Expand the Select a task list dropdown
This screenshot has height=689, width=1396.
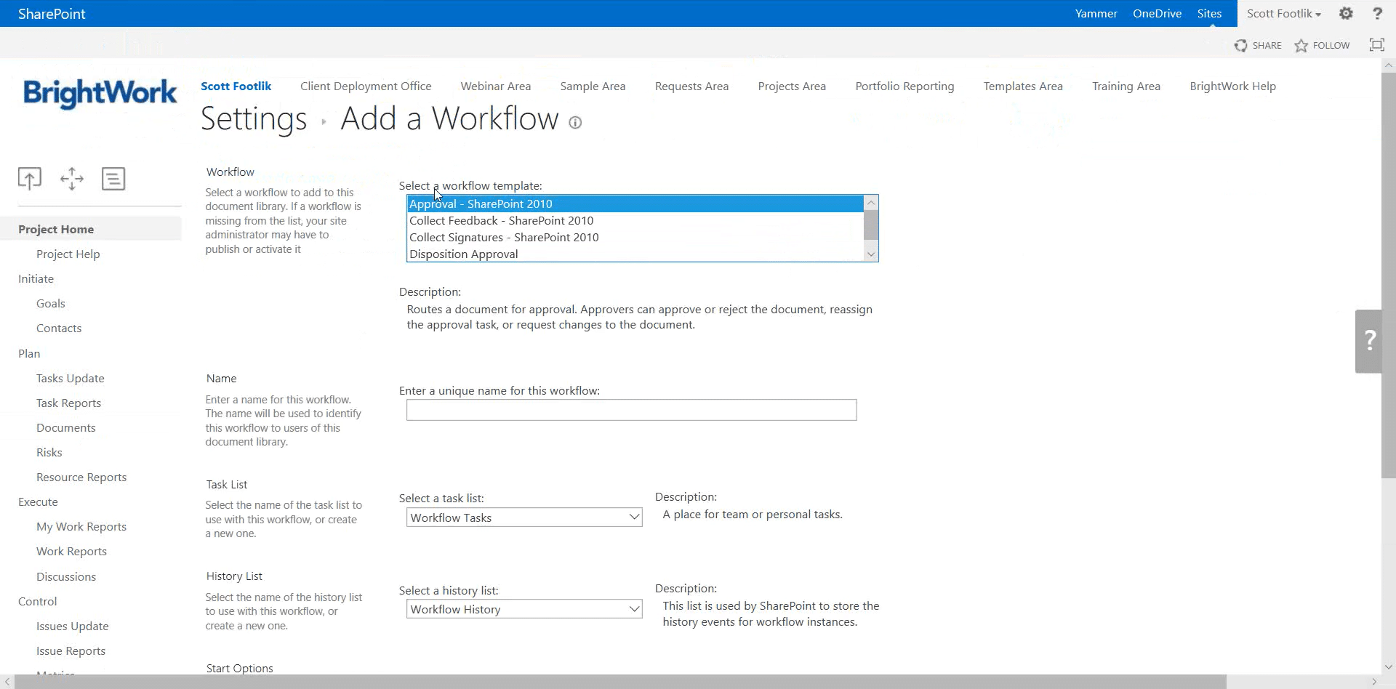click(524, 517)
